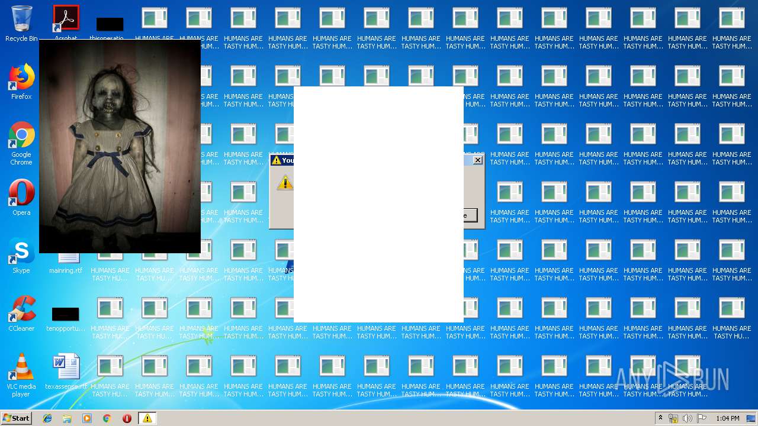Image resolution: width=758 pixels, height=426 pixels.
Task: Select the Skype desktop shortcut
Action: 21,256
